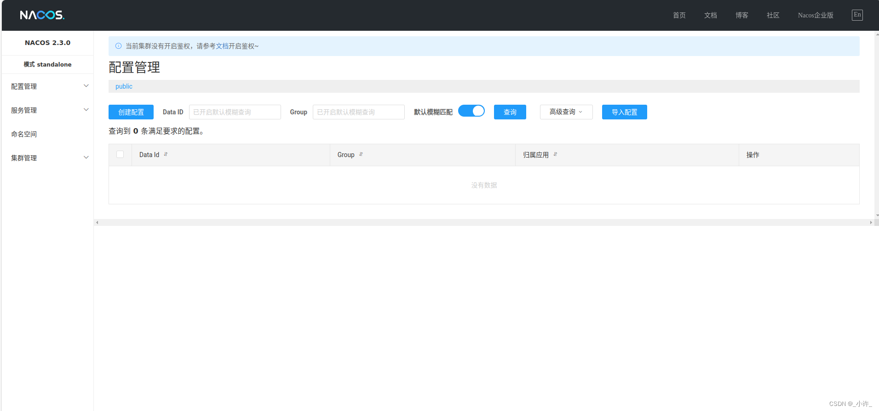Image resolution: width=879 pixels, height=411 pixels.
Task: Open the 文档 link in the auth notice
Action: (222, 46)
